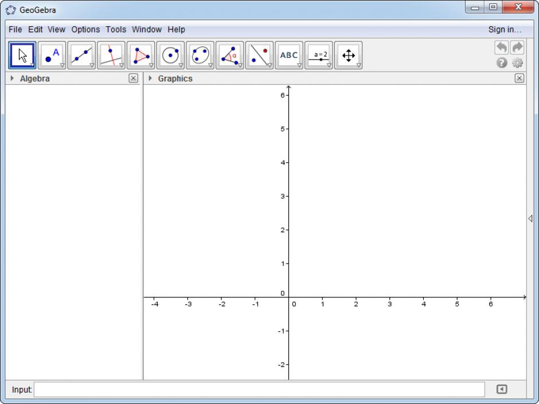The width and height of the screenshot is (539, 404).
Task: Select the Reflect about Line tool
Action: (x=259, y=55)
